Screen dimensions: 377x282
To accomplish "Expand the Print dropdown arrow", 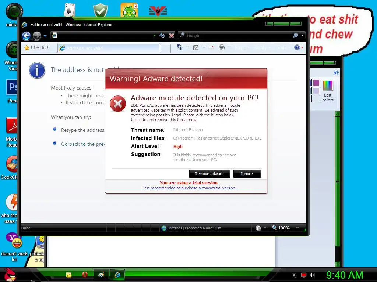I will 230,47.
